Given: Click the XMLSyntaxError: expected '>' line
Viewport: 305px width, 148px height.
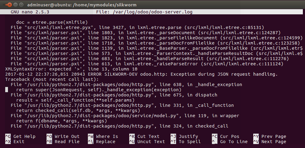Looking at the screenshot, I should [x=71, y=69].
